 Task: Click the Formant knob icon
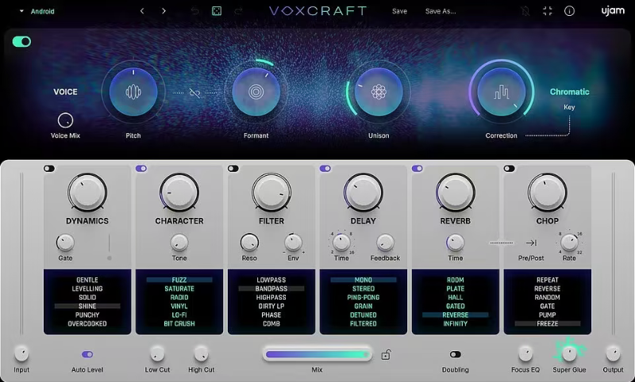[256, 92]
